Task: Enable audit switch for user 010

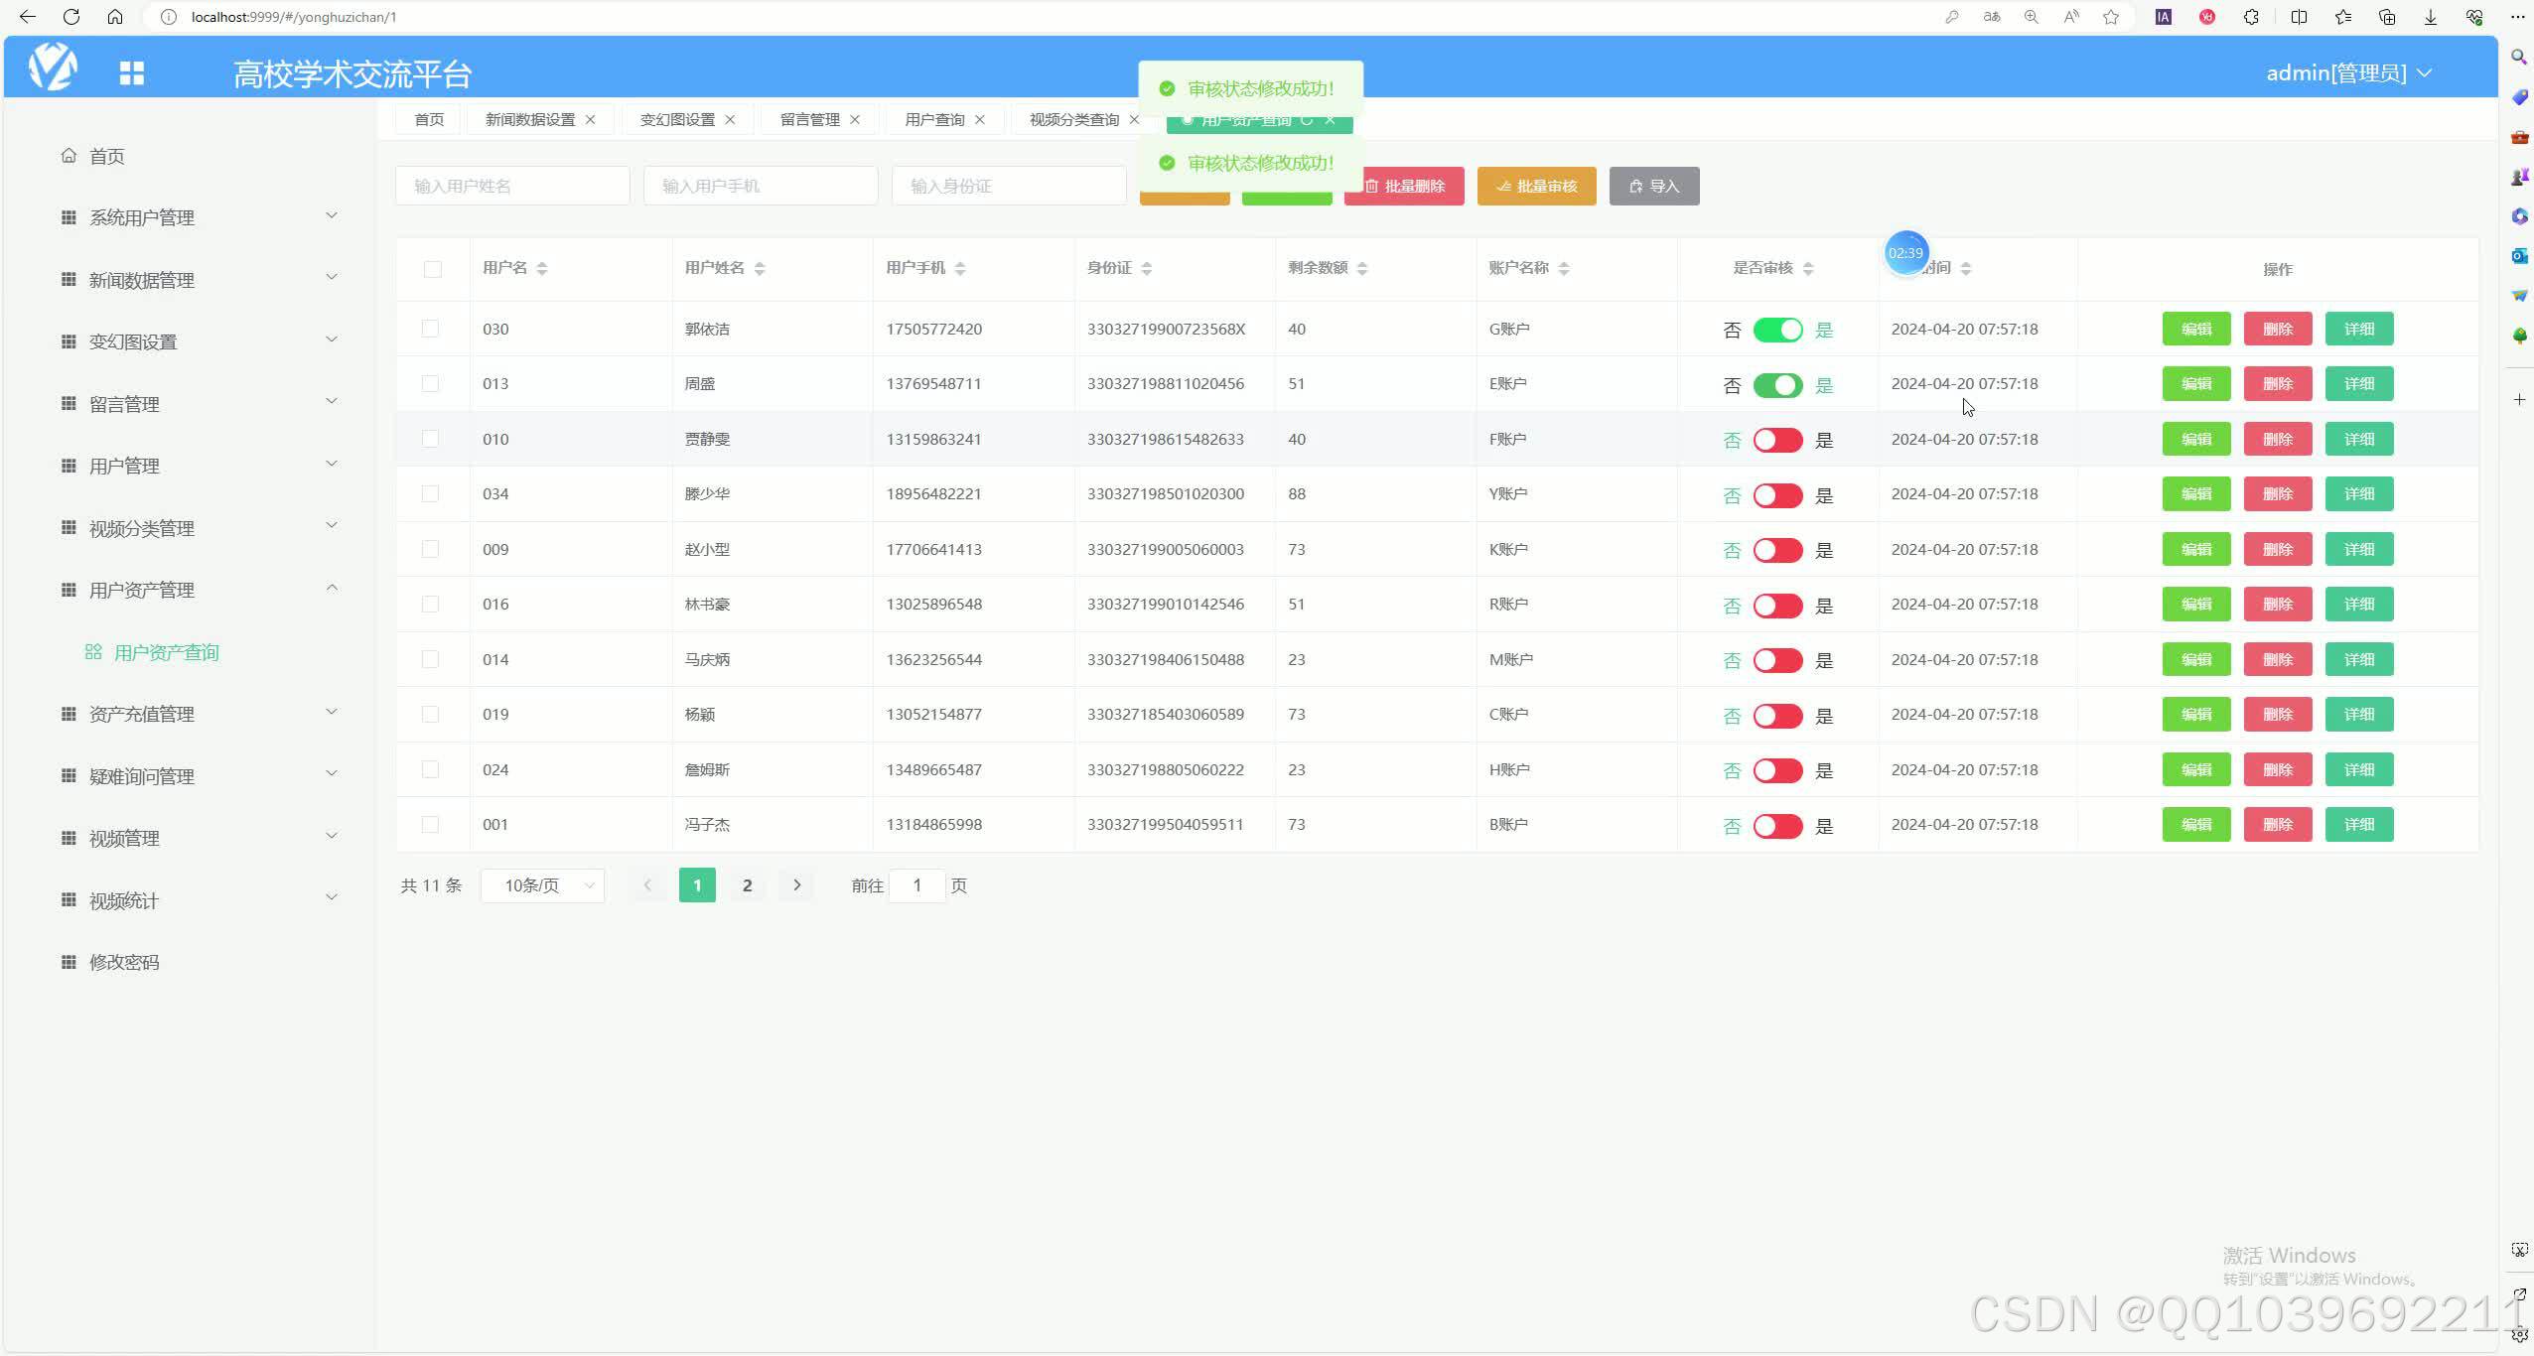Action: click(1777, 440)
